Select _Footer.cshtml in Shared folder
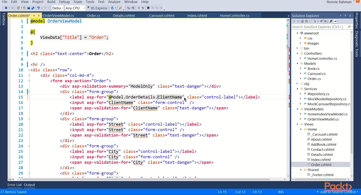 pos(322,175)
